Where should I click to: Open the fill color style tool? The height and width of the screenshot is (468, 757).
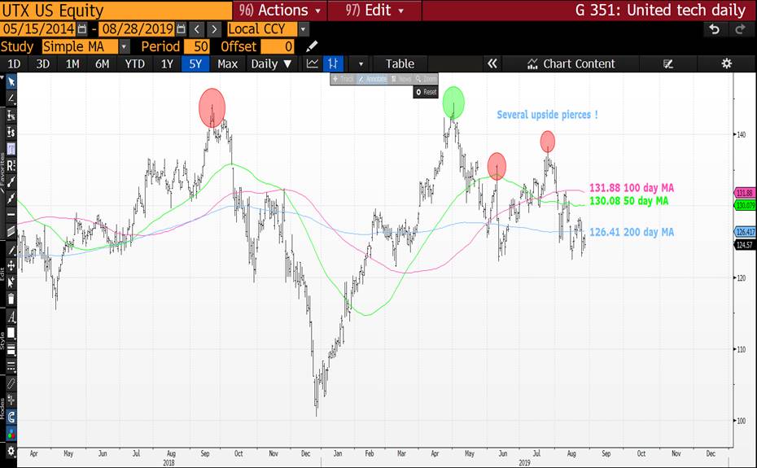point(11,333)
